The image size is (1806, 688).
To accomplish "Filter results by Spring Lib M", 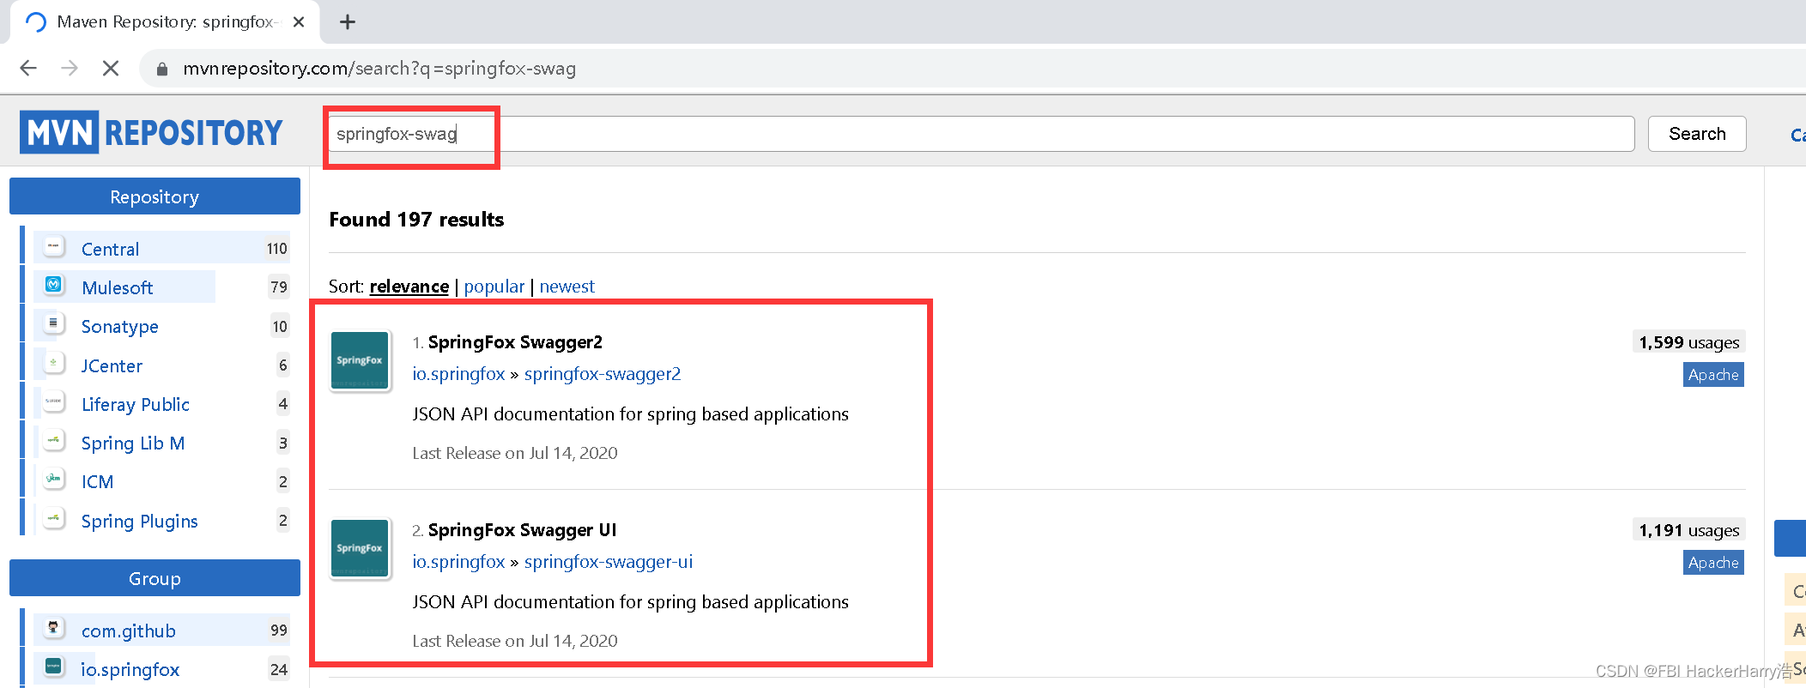I will click(x=133, y=444).
